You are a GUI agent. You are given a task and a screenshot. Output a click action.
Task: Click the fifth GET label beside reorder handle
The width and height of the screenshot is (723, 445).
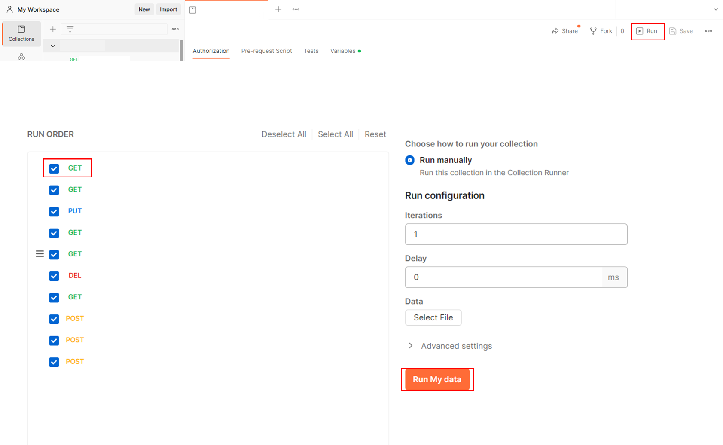click(x=75, y=254)
